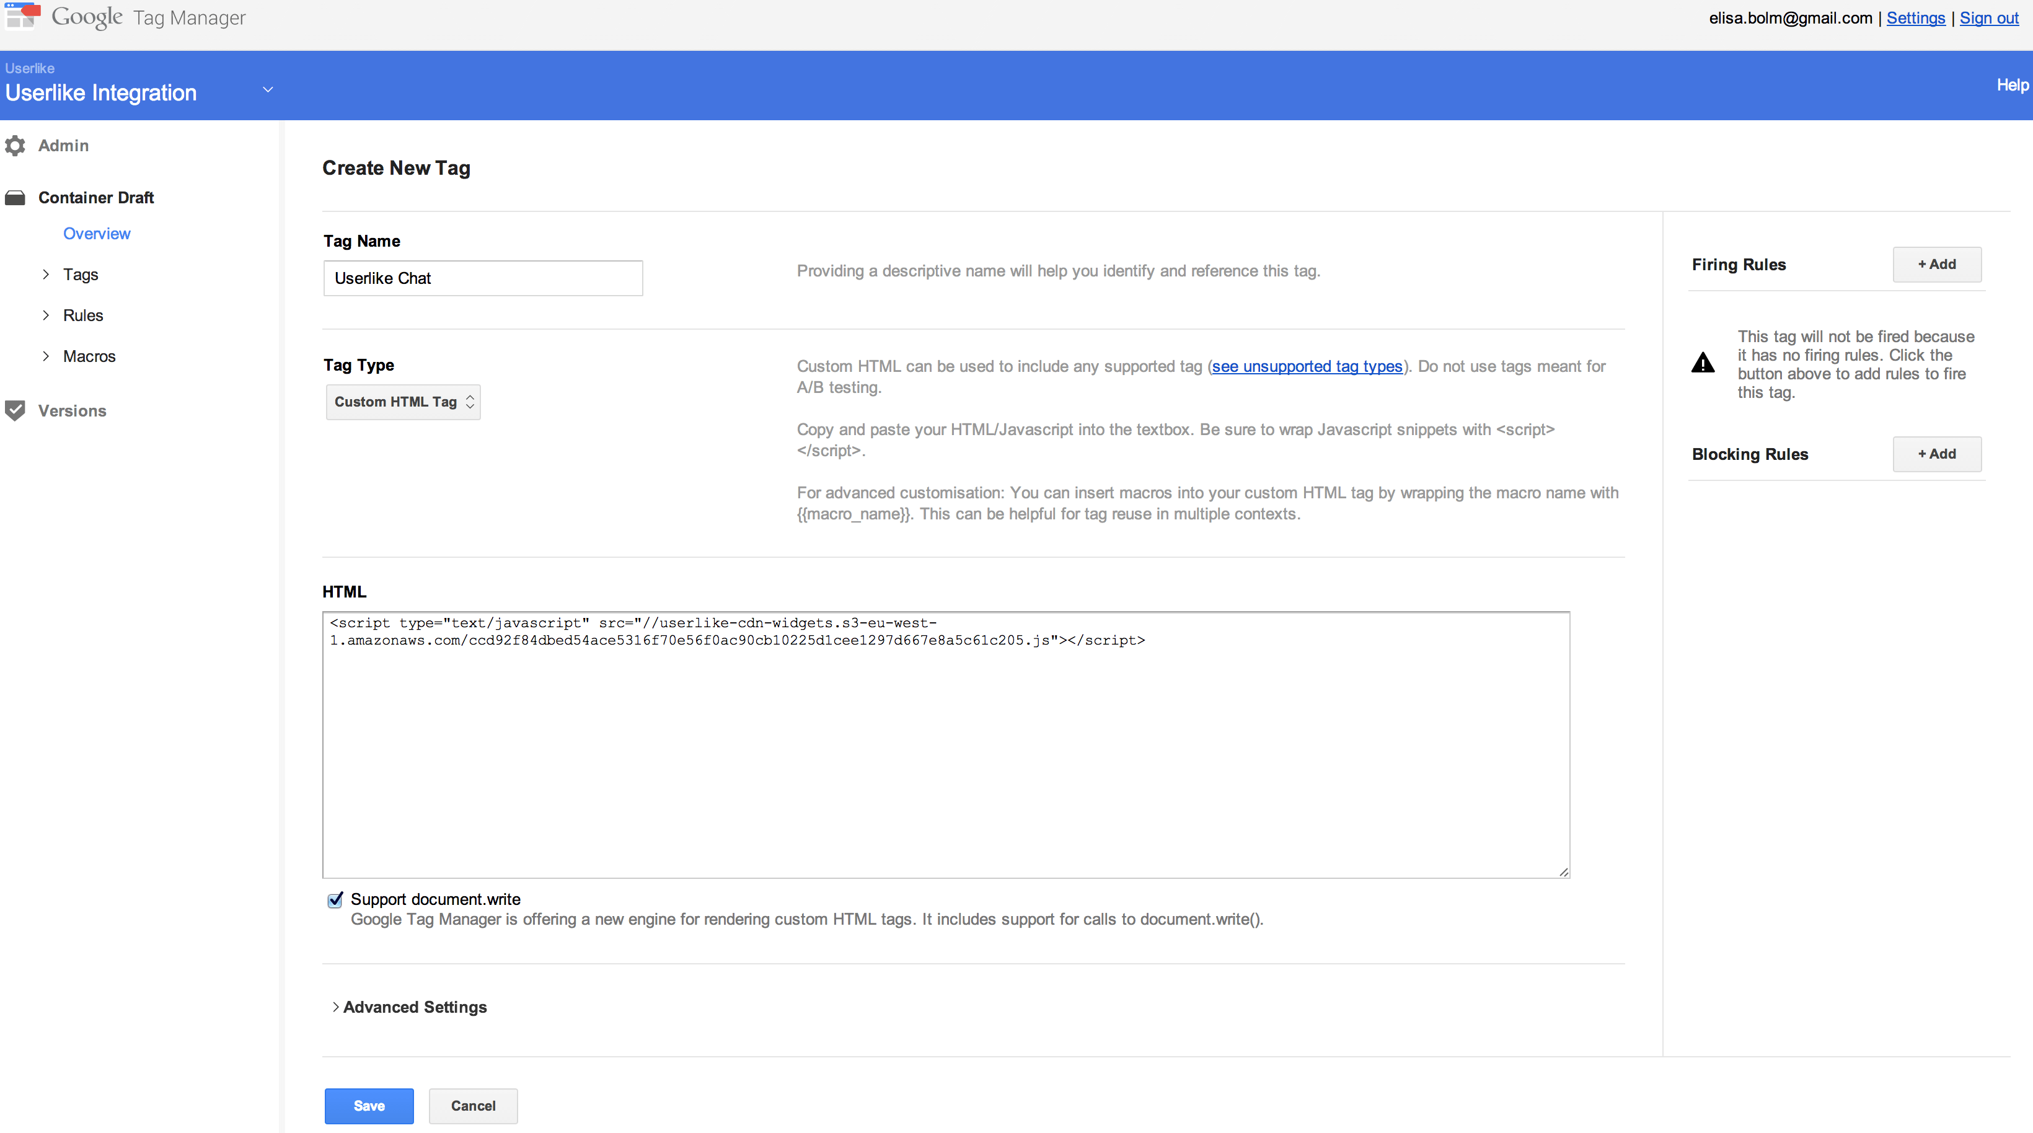Open the Admin section

coord(63,146)
